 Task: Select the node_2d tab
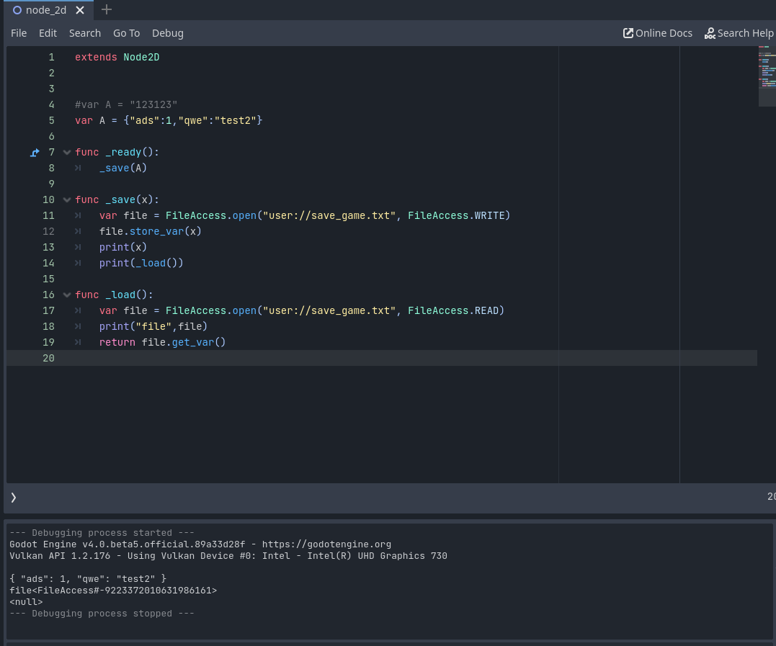click(45, 10)
